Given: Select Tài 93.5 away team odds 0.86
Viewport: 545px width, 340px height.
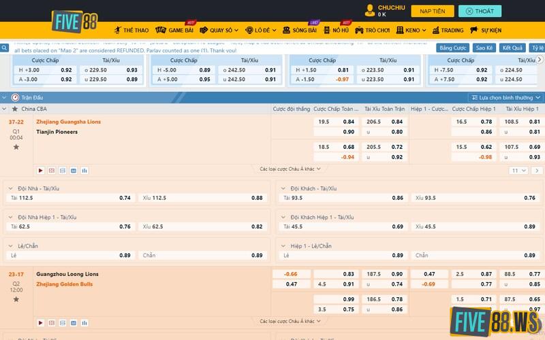Looking at the screenshot, I should 343,198.
